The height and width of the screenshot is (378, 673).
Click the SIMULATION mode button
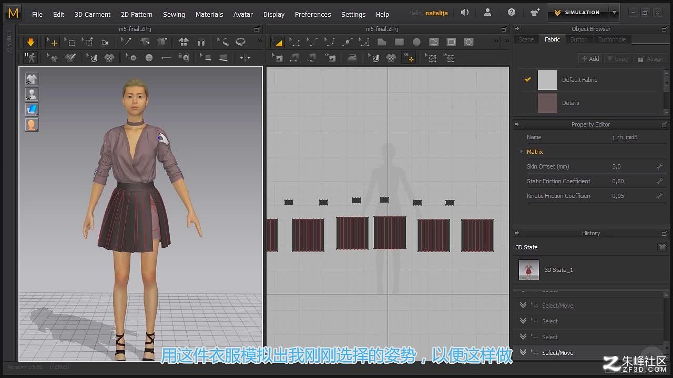(x=578, y=13)
